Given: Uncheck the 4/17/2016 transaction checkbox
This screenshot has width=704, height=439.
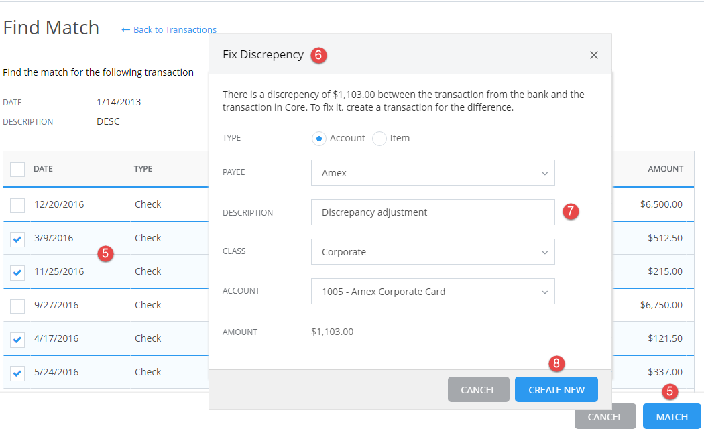Looking at the screenshot, I should pos(17,338).
